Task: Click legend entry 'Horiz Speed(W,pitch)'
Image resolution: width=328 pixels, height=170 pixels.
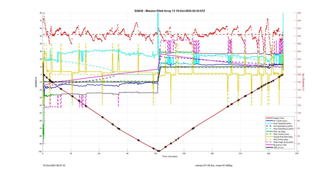Action: [x=282, y=123]
